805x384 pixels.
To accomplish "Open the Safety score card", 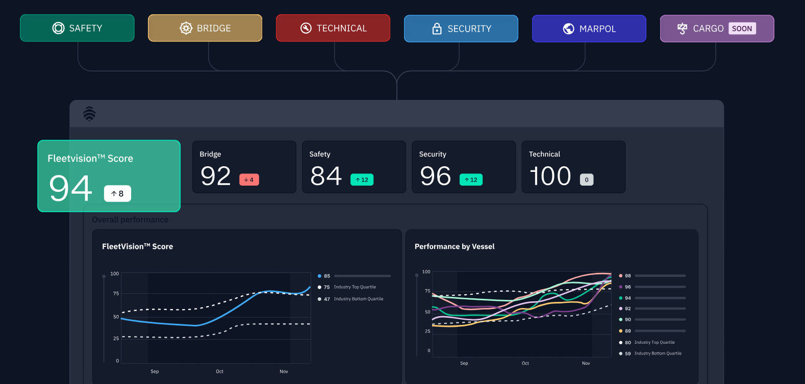I will tap(354, 167).
